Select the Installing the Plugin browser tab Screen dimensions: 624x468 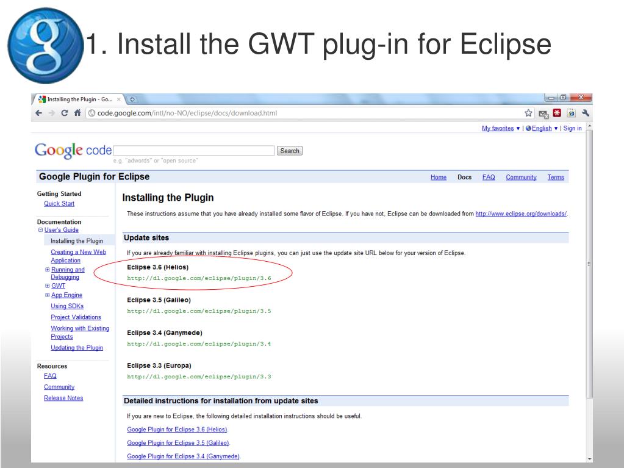(78, 99)
